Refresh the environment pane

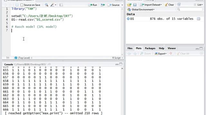(179, 4)
